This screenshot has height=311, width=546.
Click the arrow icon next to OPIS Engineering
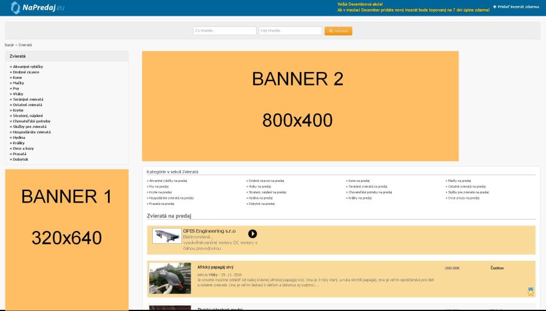click(252, 234)
